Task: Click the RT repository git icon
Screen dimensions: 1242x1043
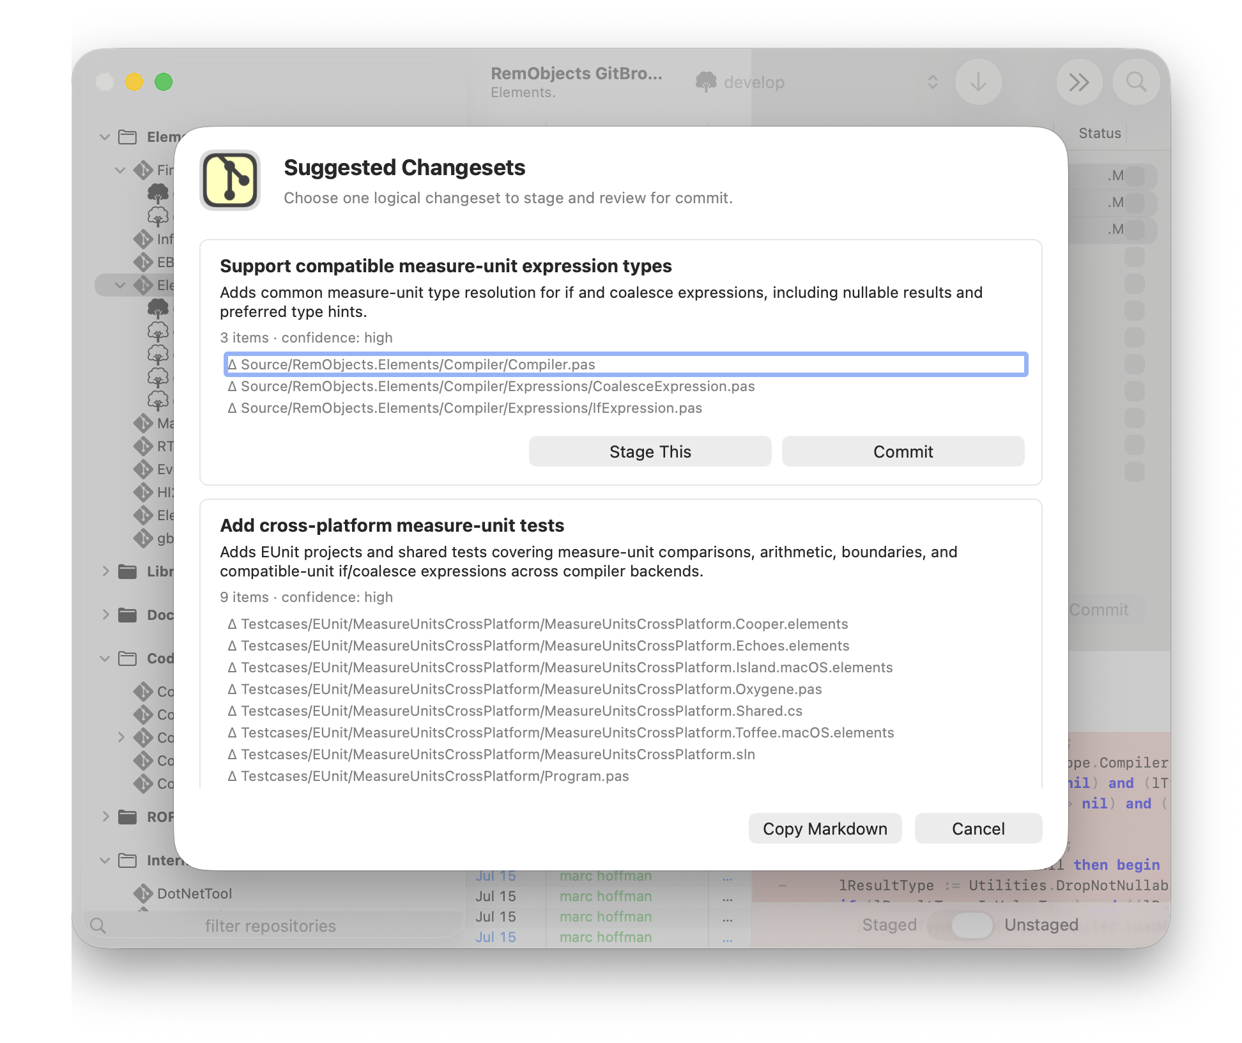Action: pyautogui.click(x=143, y=446)
